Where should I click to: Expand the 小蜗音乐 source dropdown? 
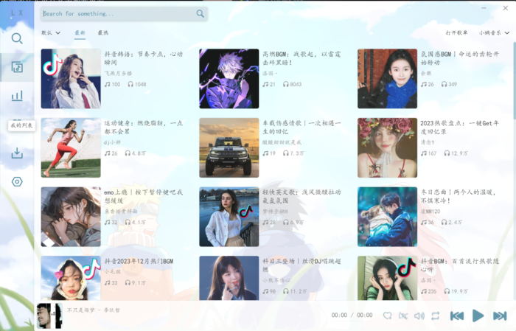(493, 33)
